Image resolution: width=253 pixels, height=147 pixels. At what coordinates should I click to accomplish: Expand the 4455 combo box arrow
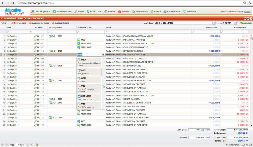[103, 55]
